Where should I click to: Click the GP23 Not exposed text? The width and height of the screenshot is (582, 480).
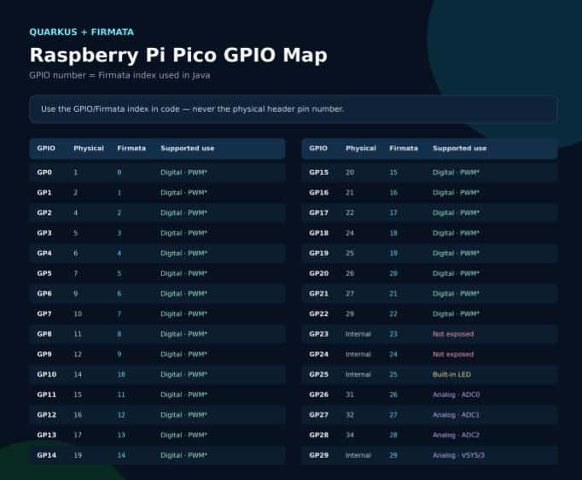tap(453, 334)
